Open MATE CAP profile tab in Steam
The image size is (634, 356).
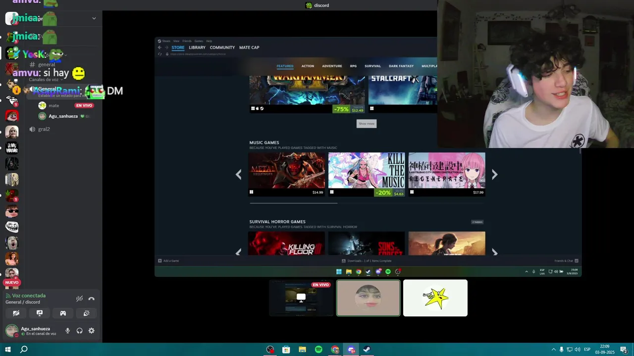tap(249, 47)
